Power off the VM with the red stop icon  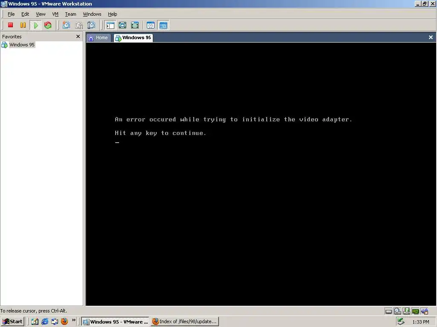coord(10,25)
